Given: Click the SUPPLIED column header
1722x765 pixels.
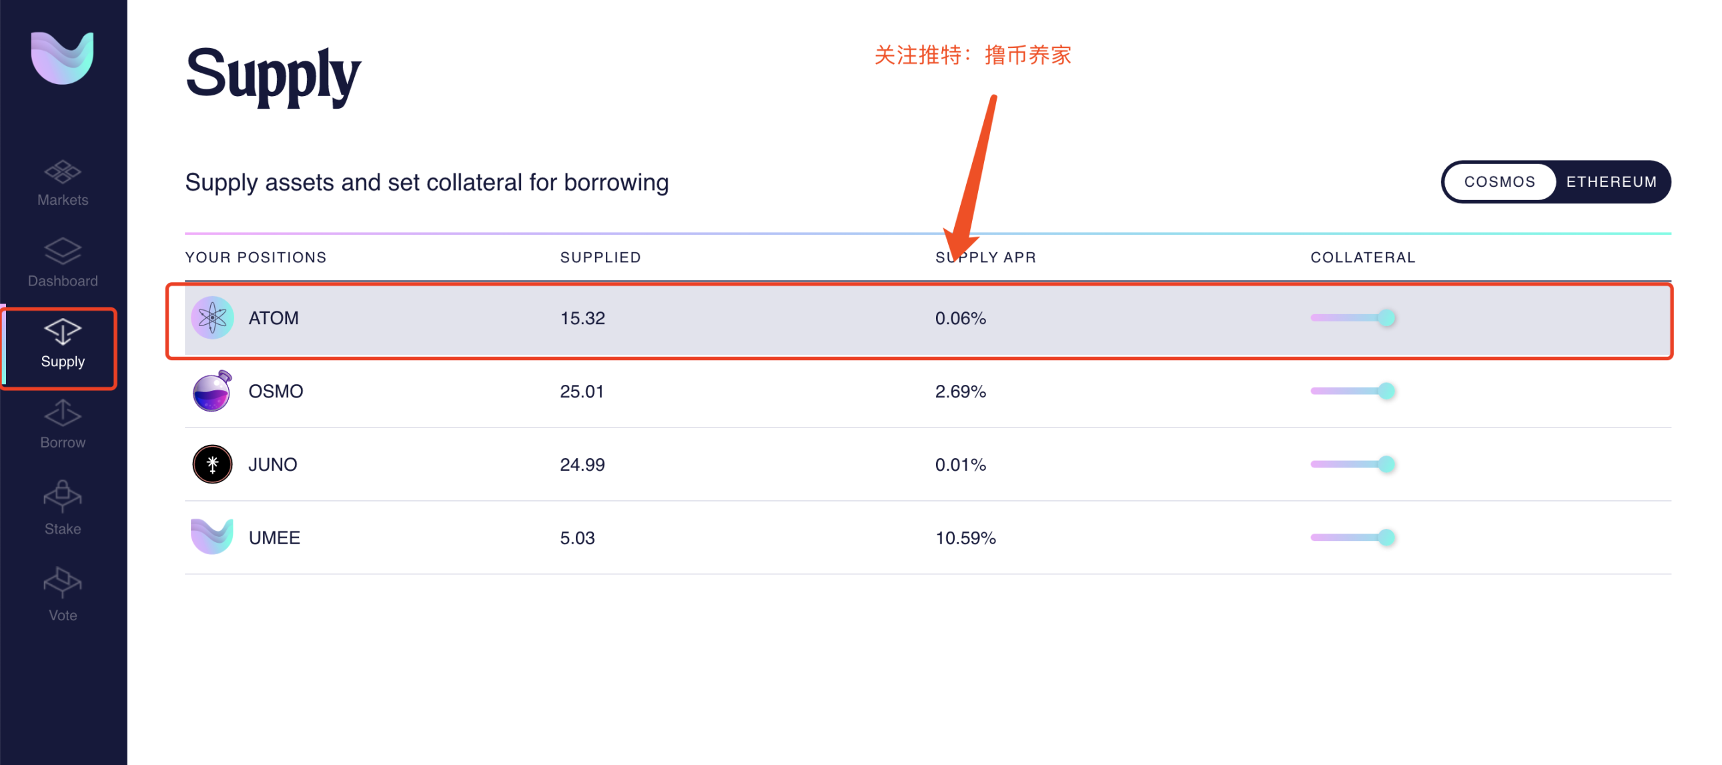Looking at the screenshot, I should [x=600, y=257].
